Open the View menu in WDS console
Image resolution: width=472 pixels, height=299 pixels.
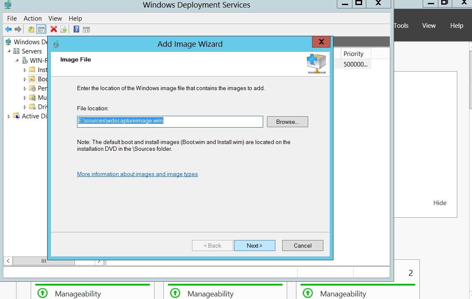click(x=55, y=19)
